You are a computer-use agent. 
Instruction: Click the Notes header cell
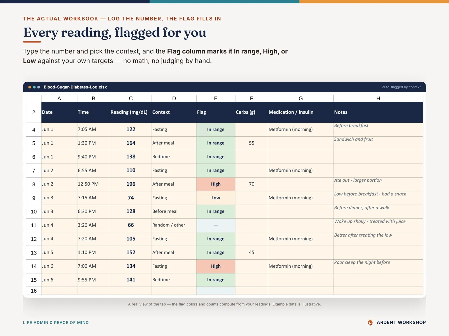pyautogui.click(x=378, y=112)
